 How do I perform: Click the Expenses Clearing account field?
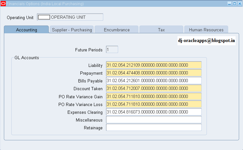point(154,112)
